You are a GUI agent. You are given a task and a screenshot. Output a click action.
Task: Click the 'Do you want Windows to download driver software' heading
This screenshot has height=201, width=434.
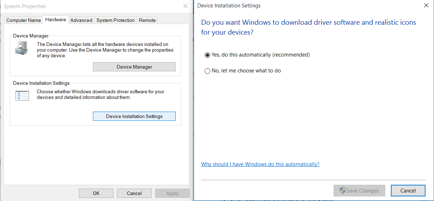pos(309,27)
